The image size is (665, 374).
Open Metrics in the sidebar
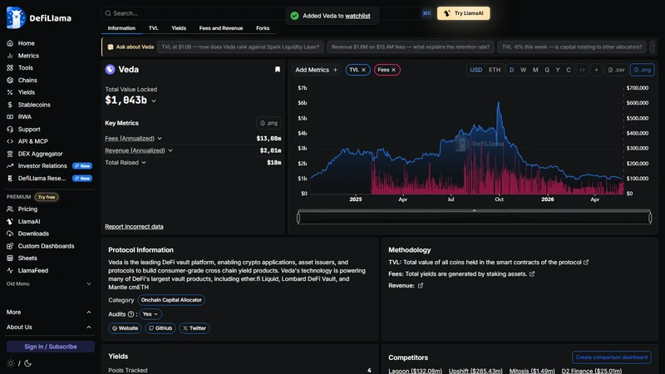[x=28, y=56]
